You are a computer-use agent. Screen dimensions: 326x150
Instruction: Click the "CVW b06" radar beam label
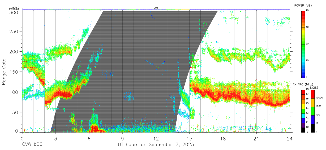[32, 145]
